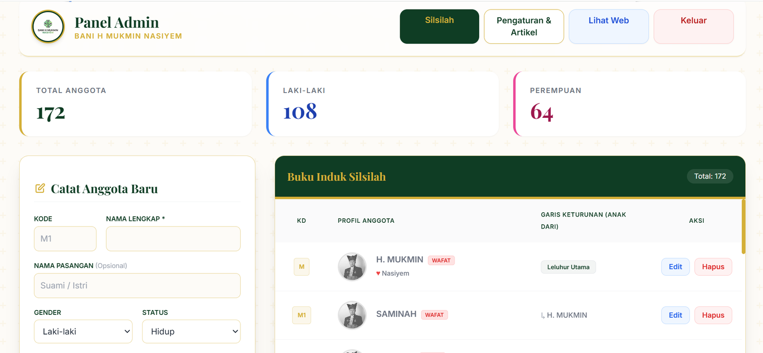Screen dimensions: 763x353
Task: Click the M code badge
Action: (301, 267)
